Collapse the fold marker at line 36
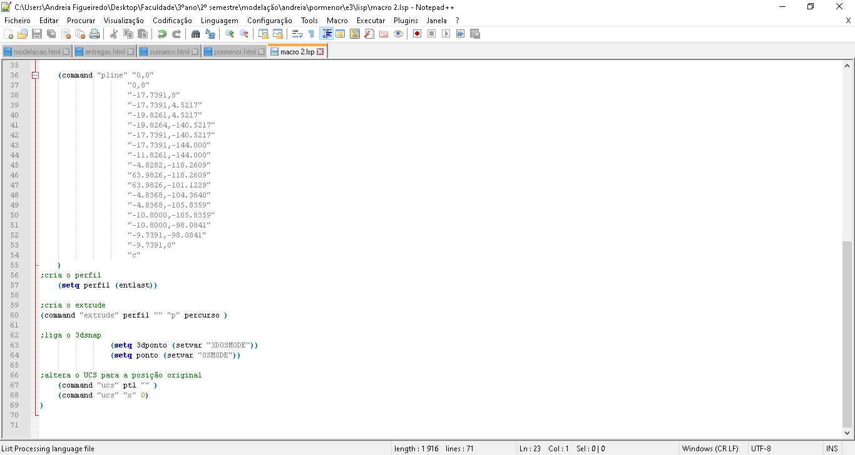The width and height of the screenshot is (855, 455). tap(35, 75)
